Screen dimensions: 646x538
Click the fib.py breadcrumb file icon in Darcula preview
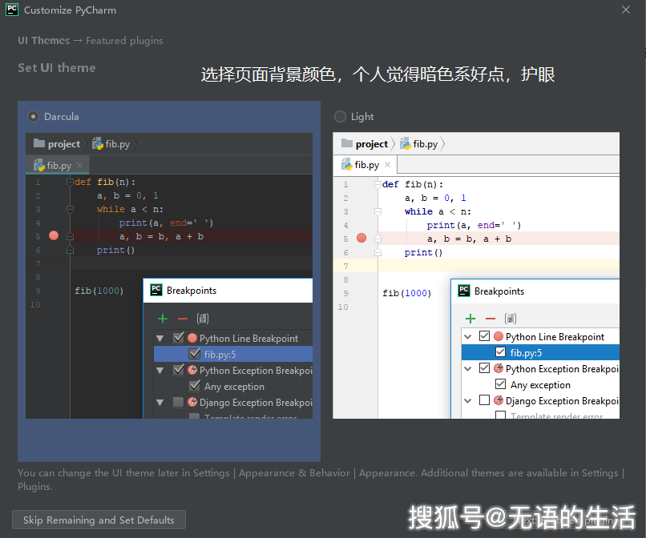coord(98,143)
